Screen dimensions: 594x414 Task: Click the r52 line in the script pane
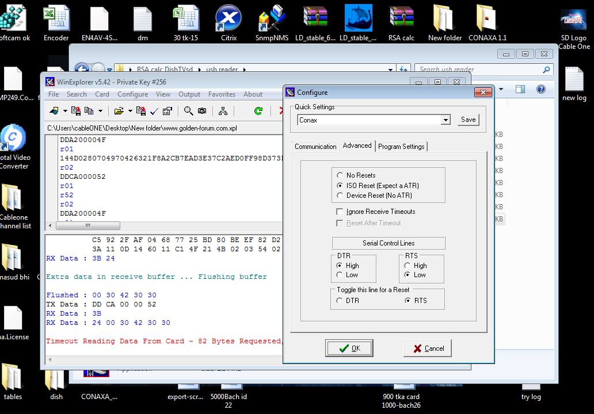[67, 195]
